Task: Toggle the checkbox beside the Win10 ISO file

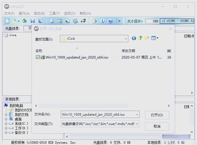Action: tap(38, 57)
